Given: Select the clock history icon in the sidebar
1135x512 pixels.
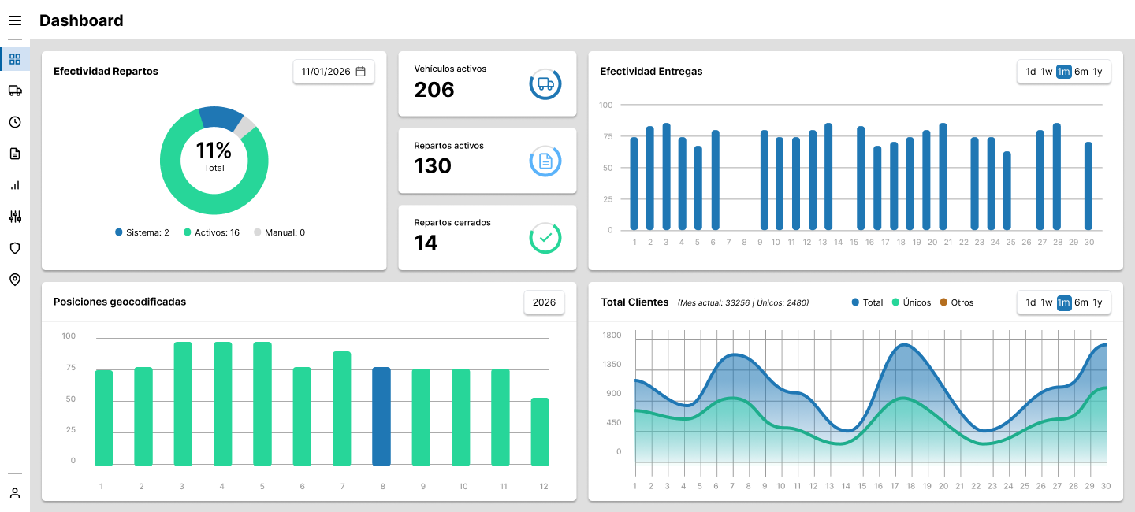Looking at the screenshot, I should click(x=14, y=121).
